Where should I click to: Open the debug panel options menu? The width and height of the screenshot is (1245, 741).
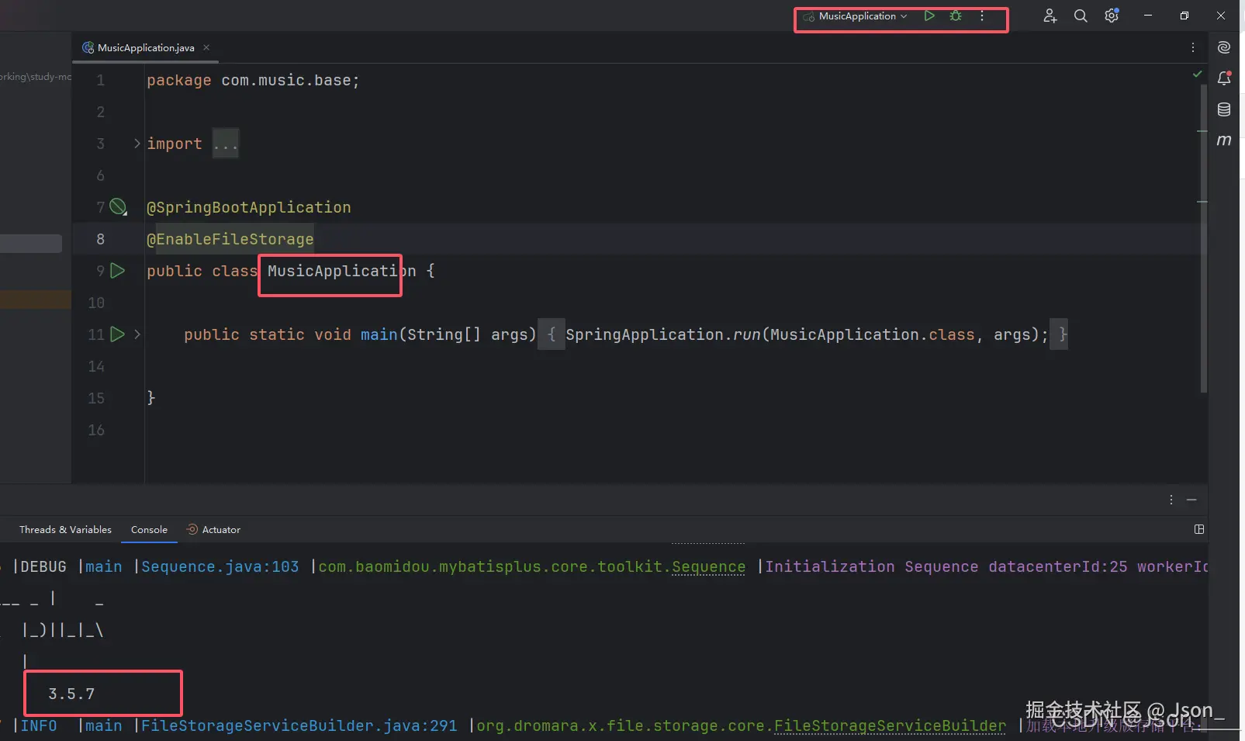pos(1171,500)
